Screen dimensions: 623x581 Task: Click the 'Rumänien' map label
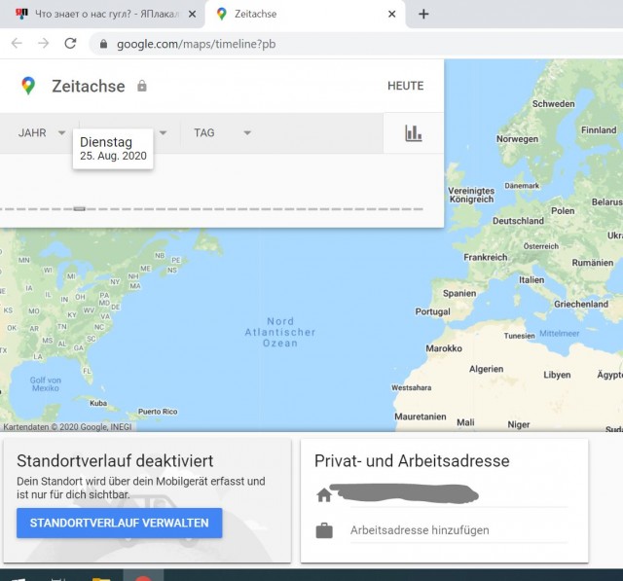pyautogui.click(x=593, y=263)
